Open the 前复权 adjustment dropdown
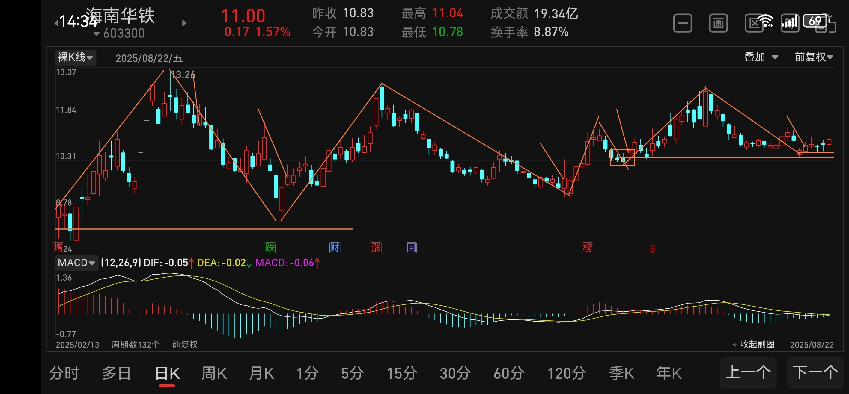The image size is (849, 394). 813,57
